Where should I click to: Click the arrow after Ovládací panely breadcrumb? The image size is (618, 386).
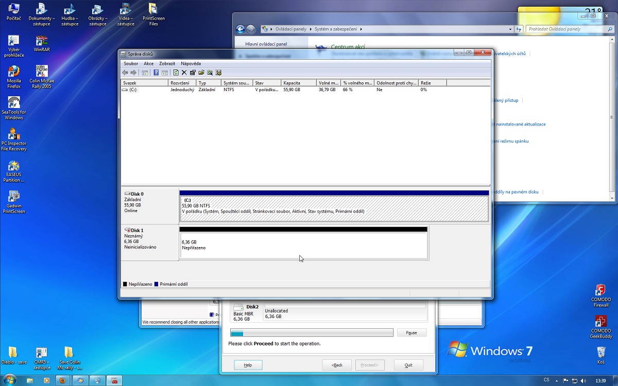coord(311,29)
